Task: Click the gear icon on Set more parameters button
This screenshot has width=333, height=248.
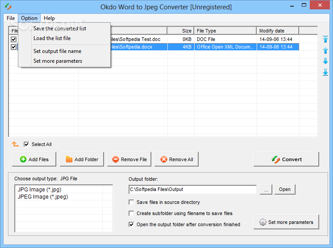Action: 263,222
